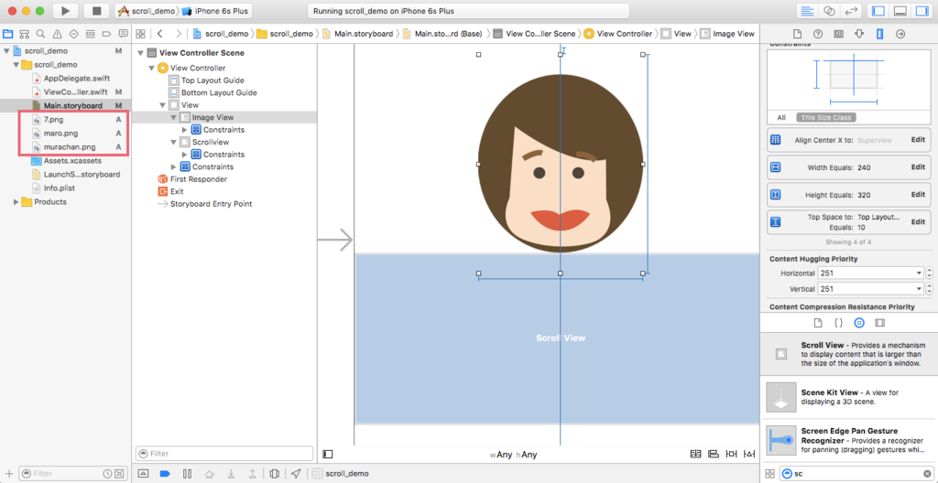Show the Quick Help inspector
938x483 pixels.
[818, 34]
